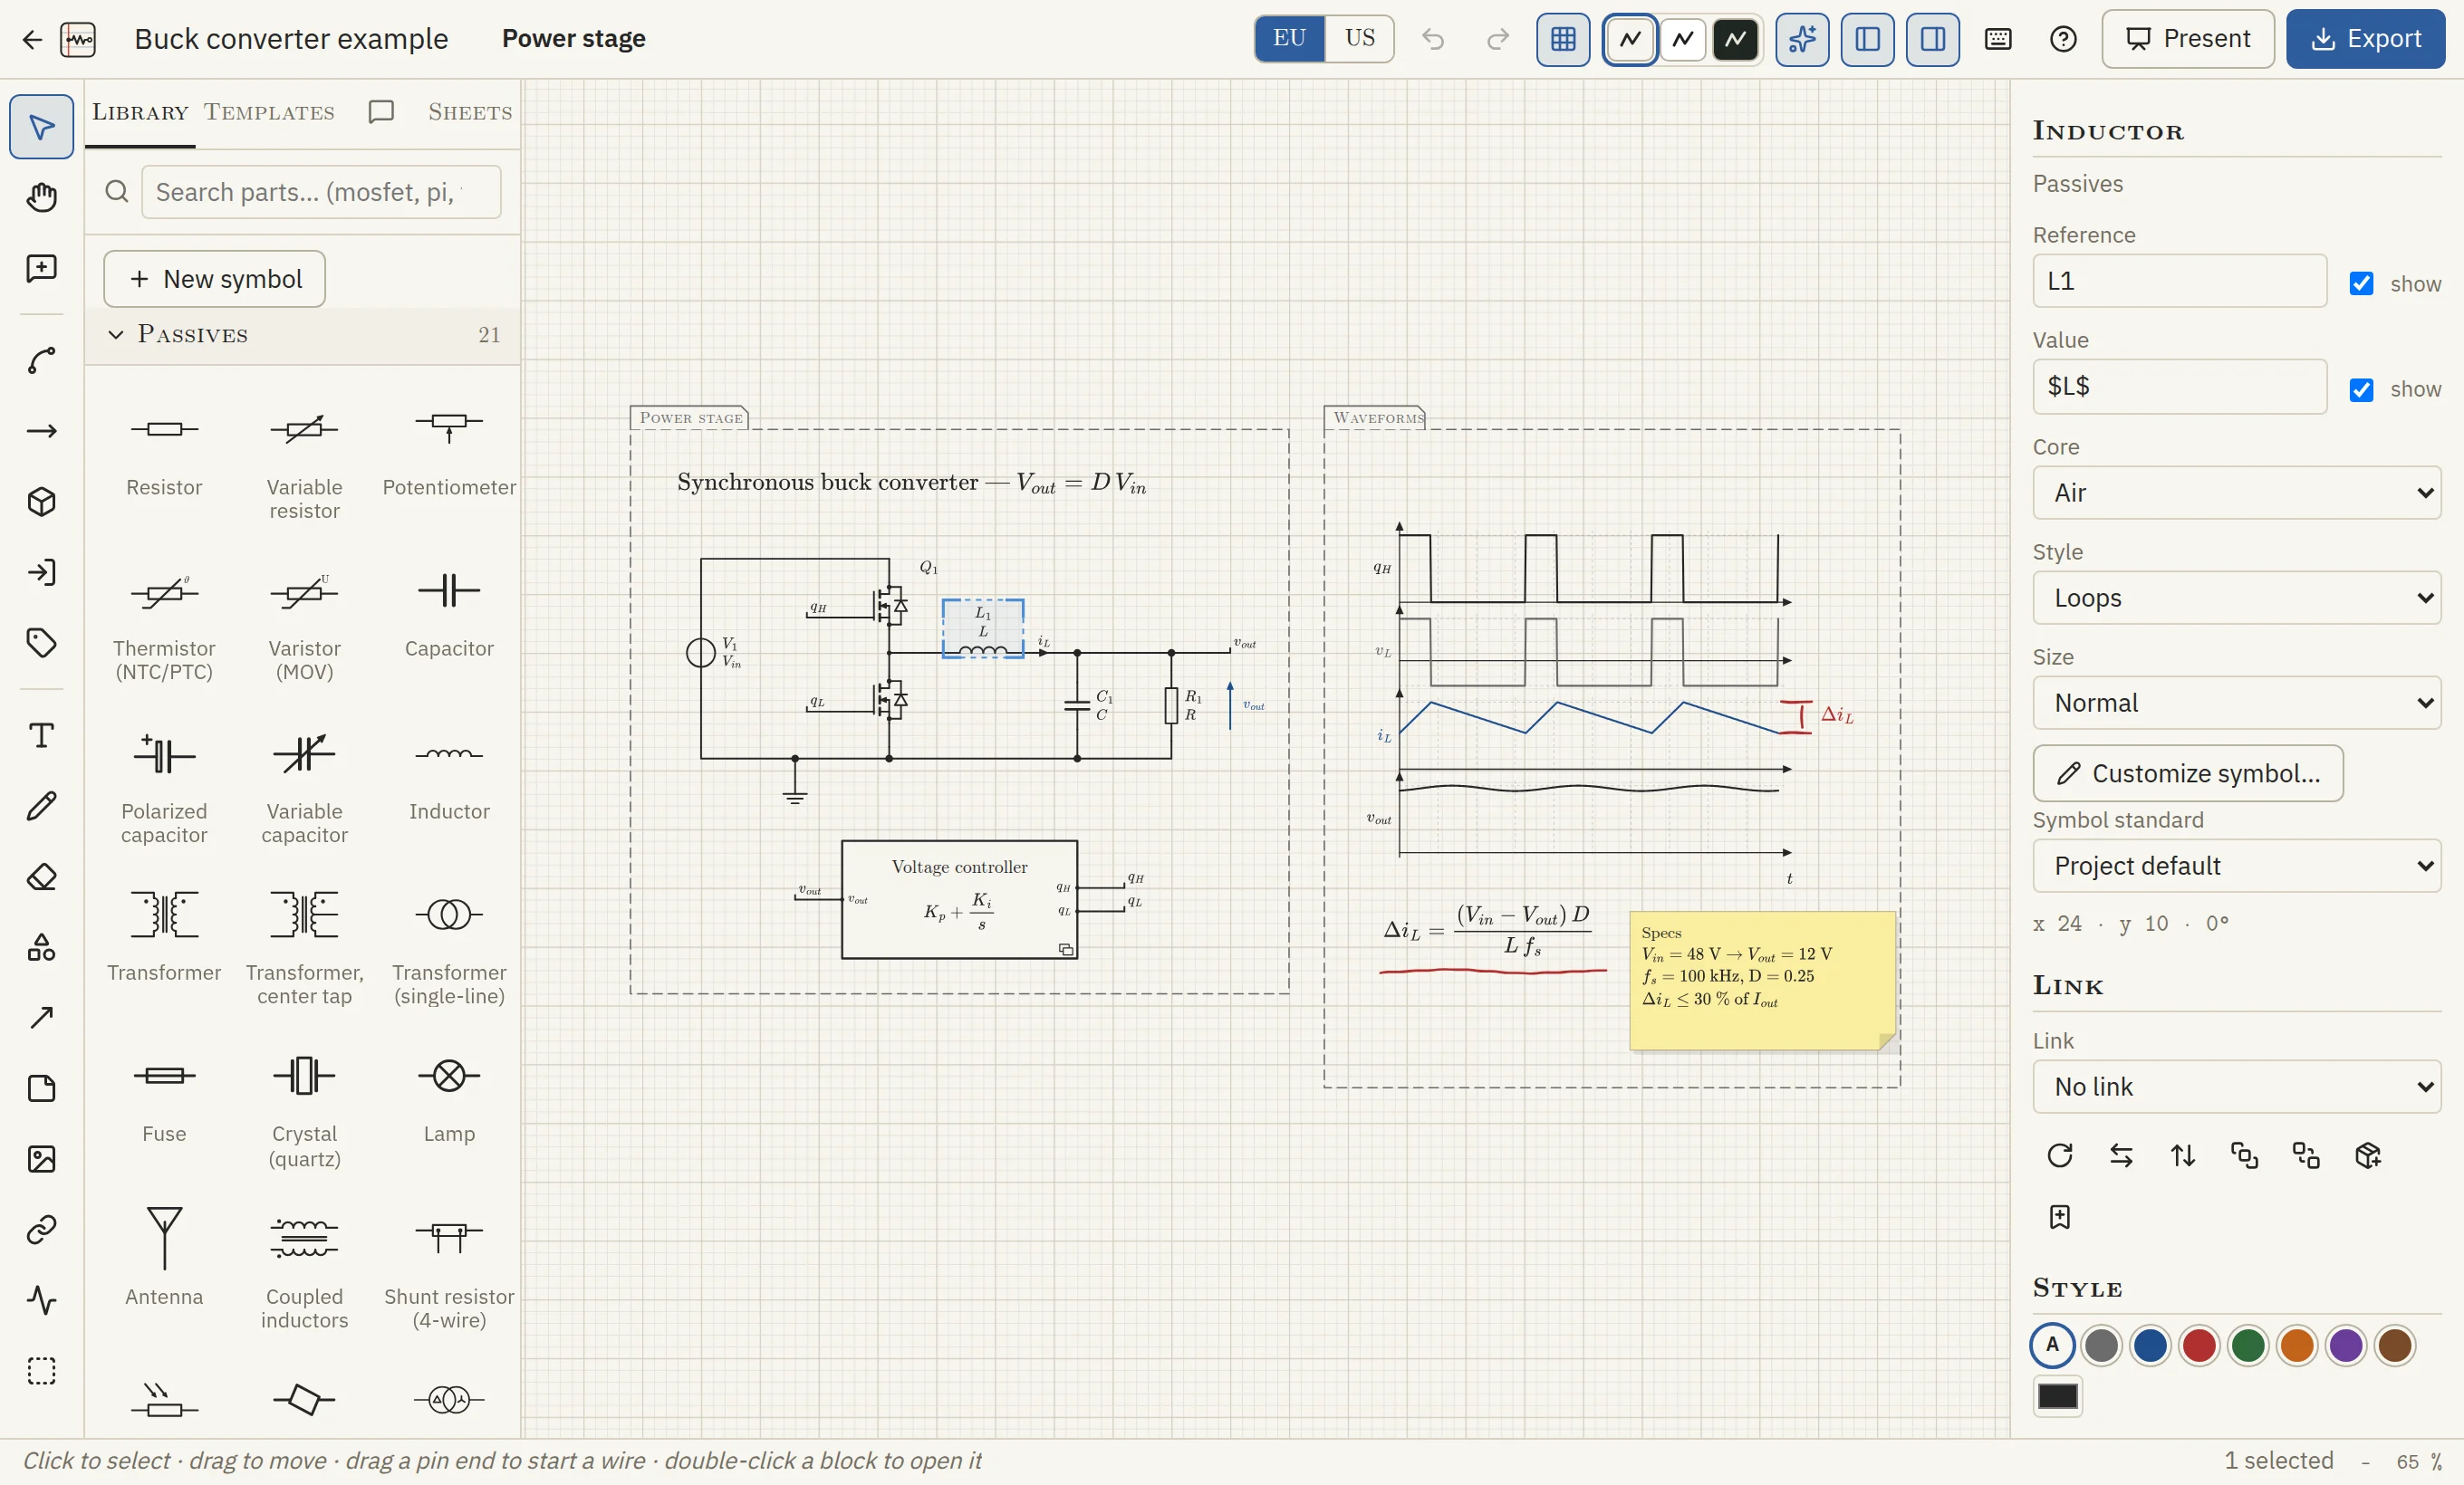
Task: Select the sticky note tool
Action: pyautogui.click(x=41, y=1088)
